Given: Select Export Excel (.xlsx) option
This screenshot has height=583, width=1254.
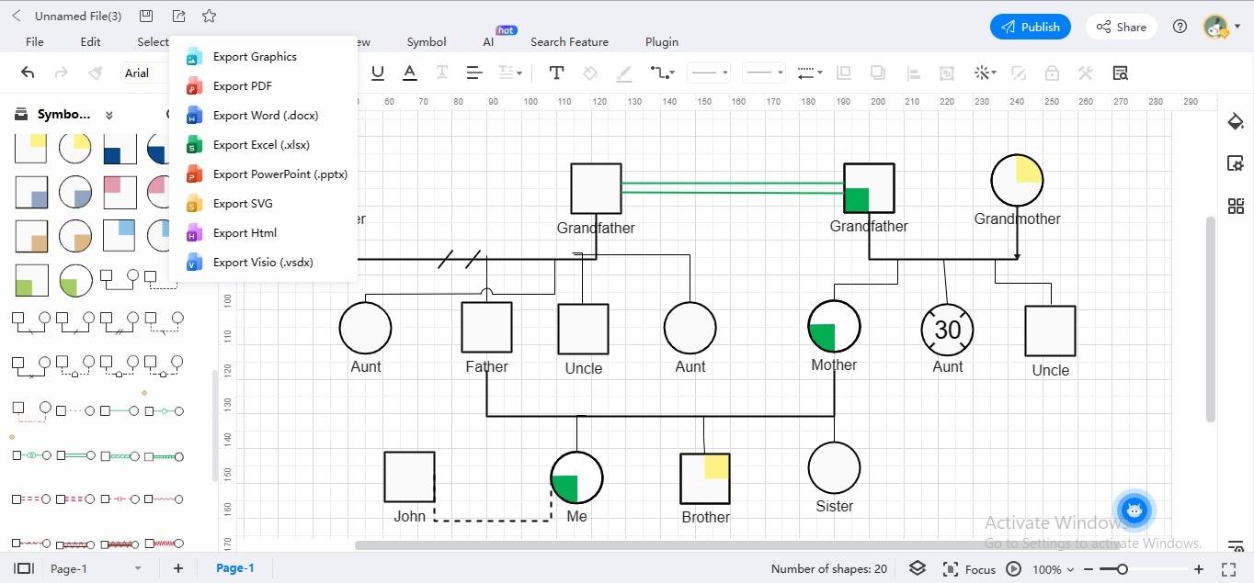Looking at the screenshot, I should 263,145.
